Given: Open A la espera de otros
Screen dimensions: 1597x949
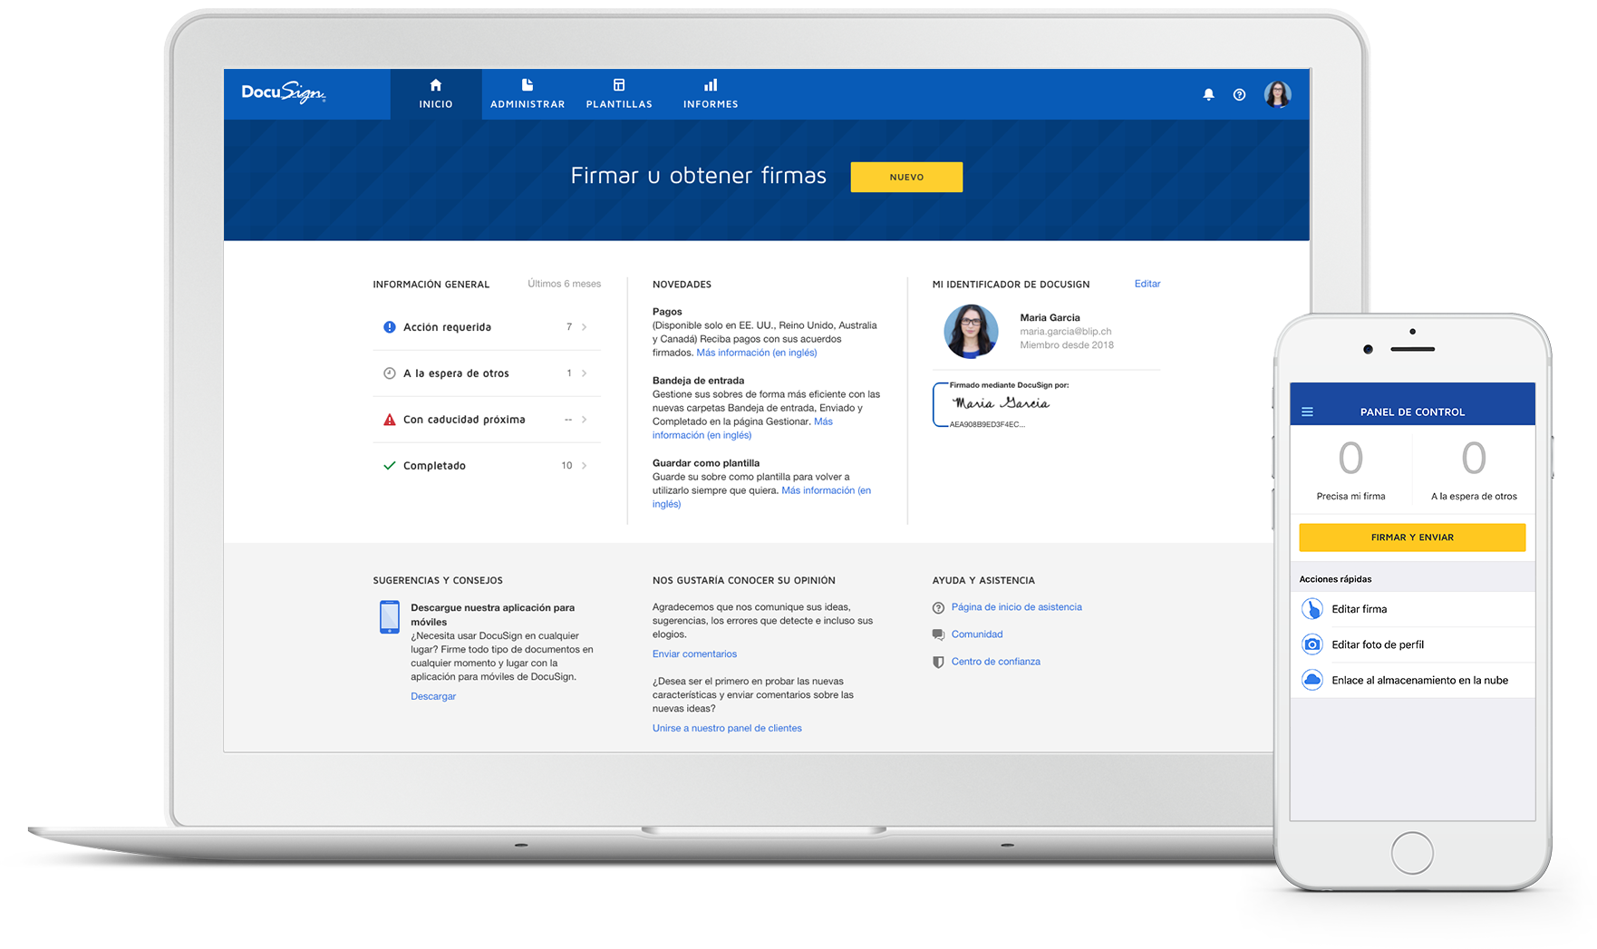Looking at the screenshot, I should (x=487, y=373).
